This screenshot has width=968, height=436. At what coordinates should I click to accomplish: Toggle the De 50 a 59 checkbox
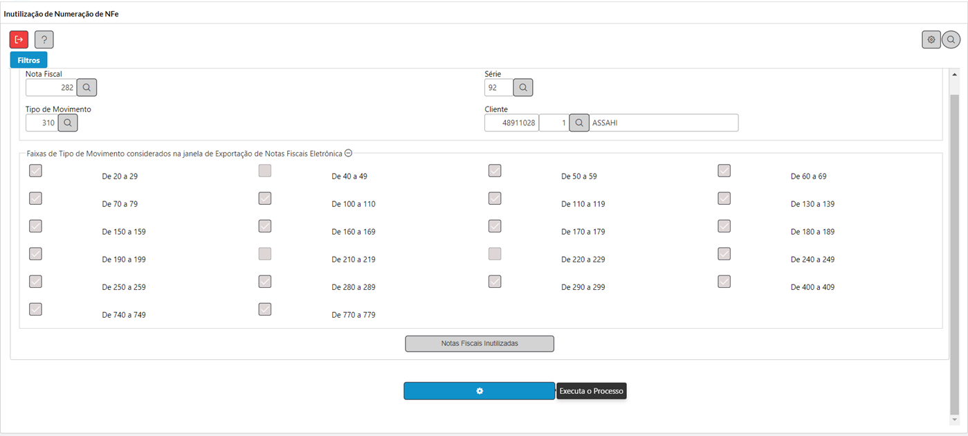click(x=495, y=170)
